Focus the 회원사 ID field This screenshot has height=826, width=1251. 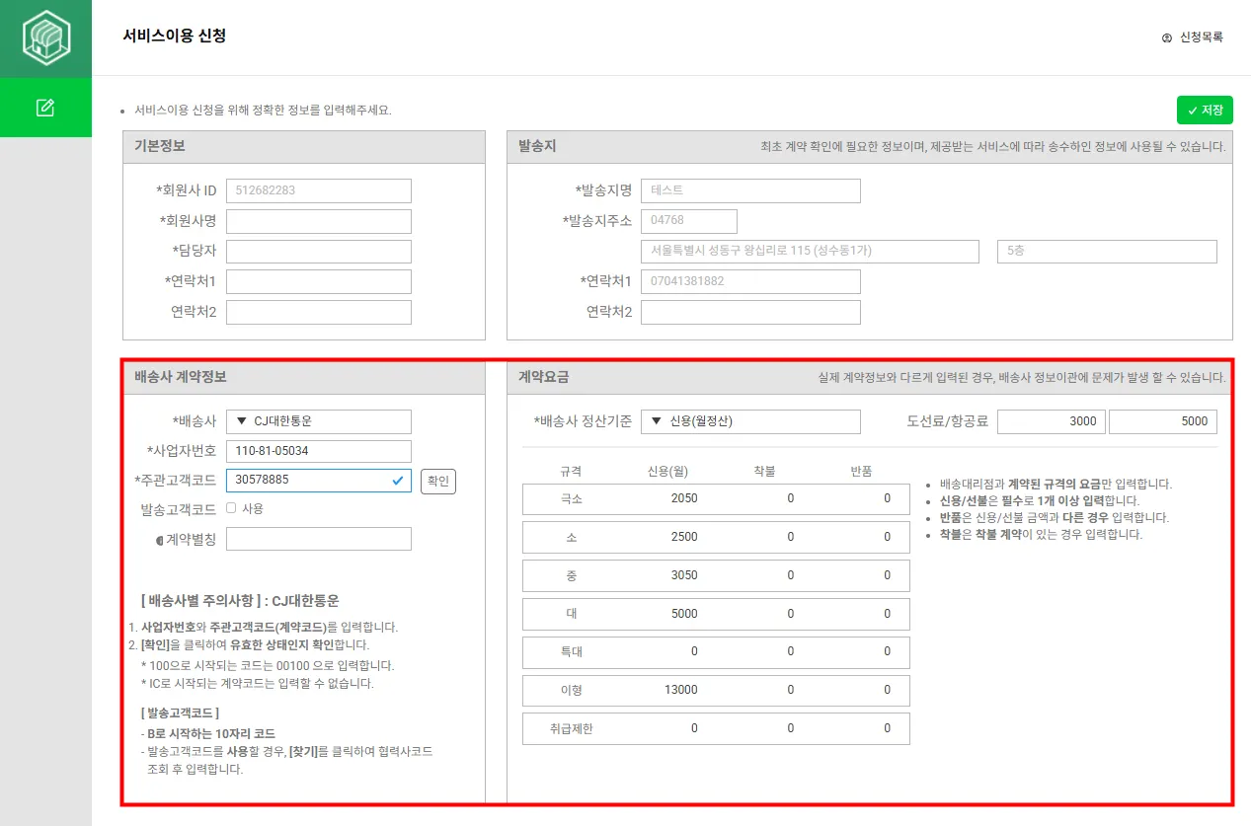[x=319, y=190]
